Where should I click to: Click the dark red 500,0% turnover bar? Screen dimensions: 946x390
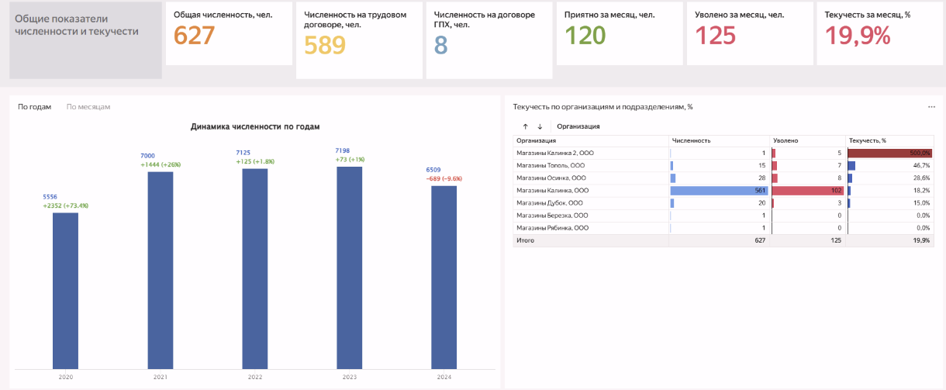coord(889,154)
